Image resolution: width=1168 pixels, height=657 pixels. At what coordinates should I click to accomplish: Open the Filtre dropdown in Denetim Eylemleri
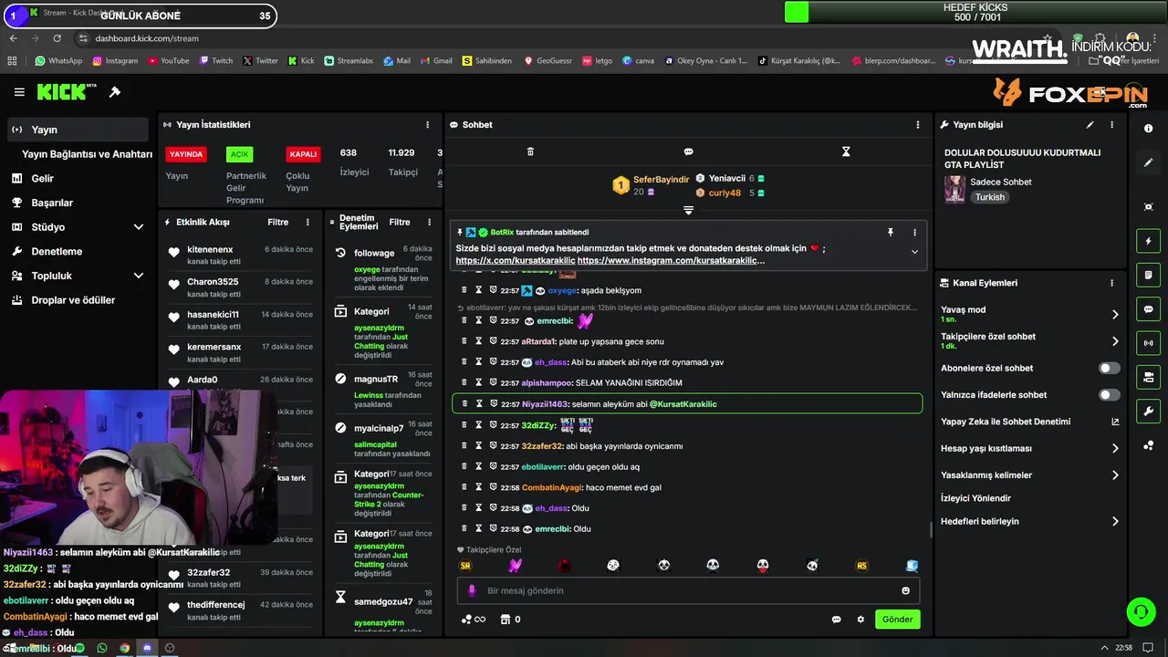tap(400, 223)
